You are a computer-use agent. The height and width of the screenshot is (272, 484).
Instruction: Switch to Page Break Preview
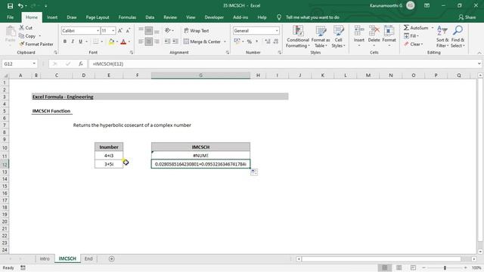(413, 267)
